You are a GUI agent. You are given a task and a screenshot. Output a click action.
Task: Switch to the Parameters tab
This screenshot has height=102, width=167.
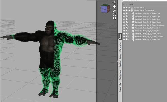120,47
